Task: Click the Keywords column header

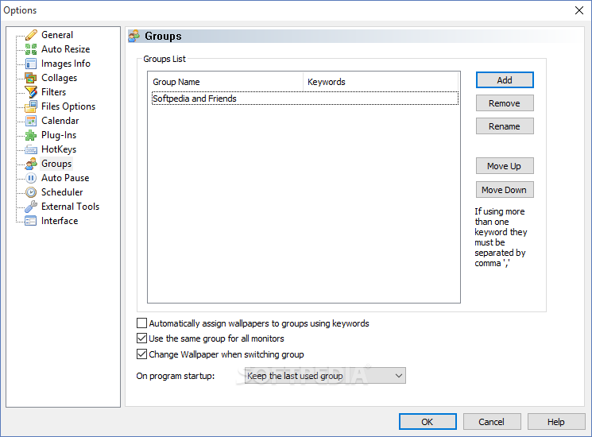Action: point(381,82)
